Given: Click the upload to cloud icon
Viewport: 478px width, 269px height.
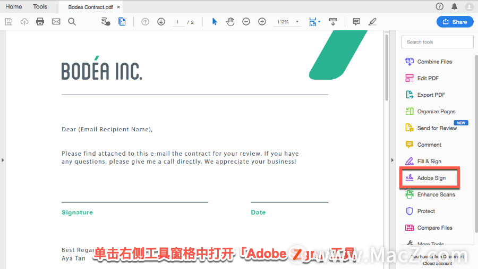Looking at the screenshot, I should [24, 22].
